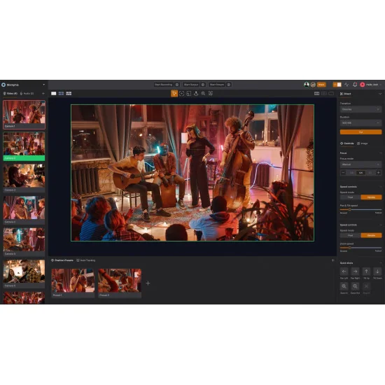Click the Zoom Out quick shot icon
This screenshot has width=385, height=385.
click(355, 286)
